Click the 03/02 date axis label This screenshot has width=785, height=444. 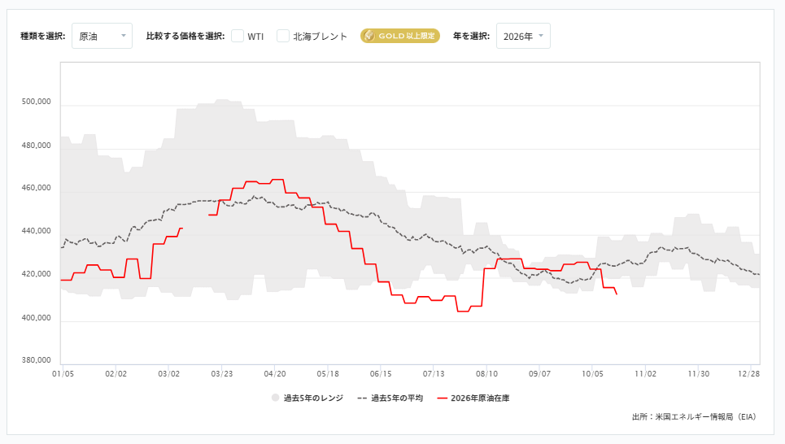[168, 374]
